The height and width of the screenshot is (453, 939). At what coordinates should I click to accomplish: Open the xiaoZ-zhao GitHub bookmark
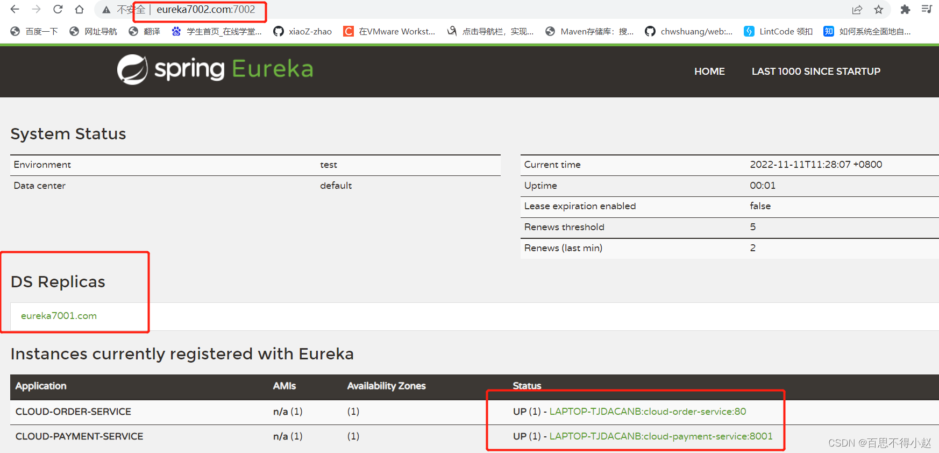[x=303, y=31]
